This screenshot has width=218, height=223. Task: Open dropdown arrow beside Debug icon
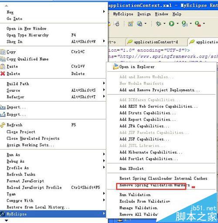click(164, 23)
